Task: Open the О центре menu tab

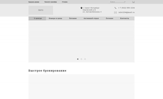Action: click(x=37, y=18)
